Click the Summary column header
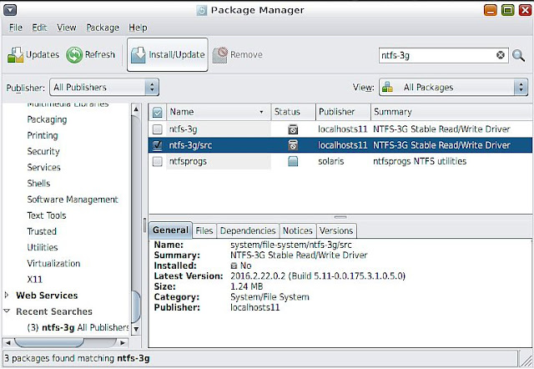534x369 pixels. click(x=451, y=112)
